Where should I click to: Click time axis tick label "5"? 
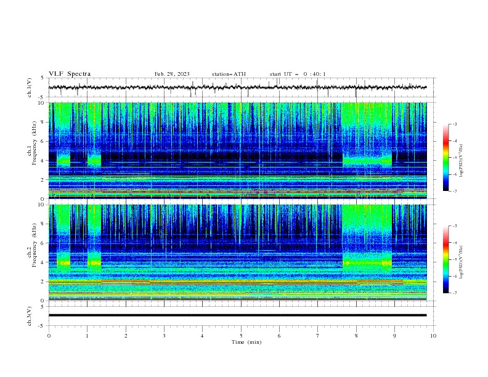point(241,336)
